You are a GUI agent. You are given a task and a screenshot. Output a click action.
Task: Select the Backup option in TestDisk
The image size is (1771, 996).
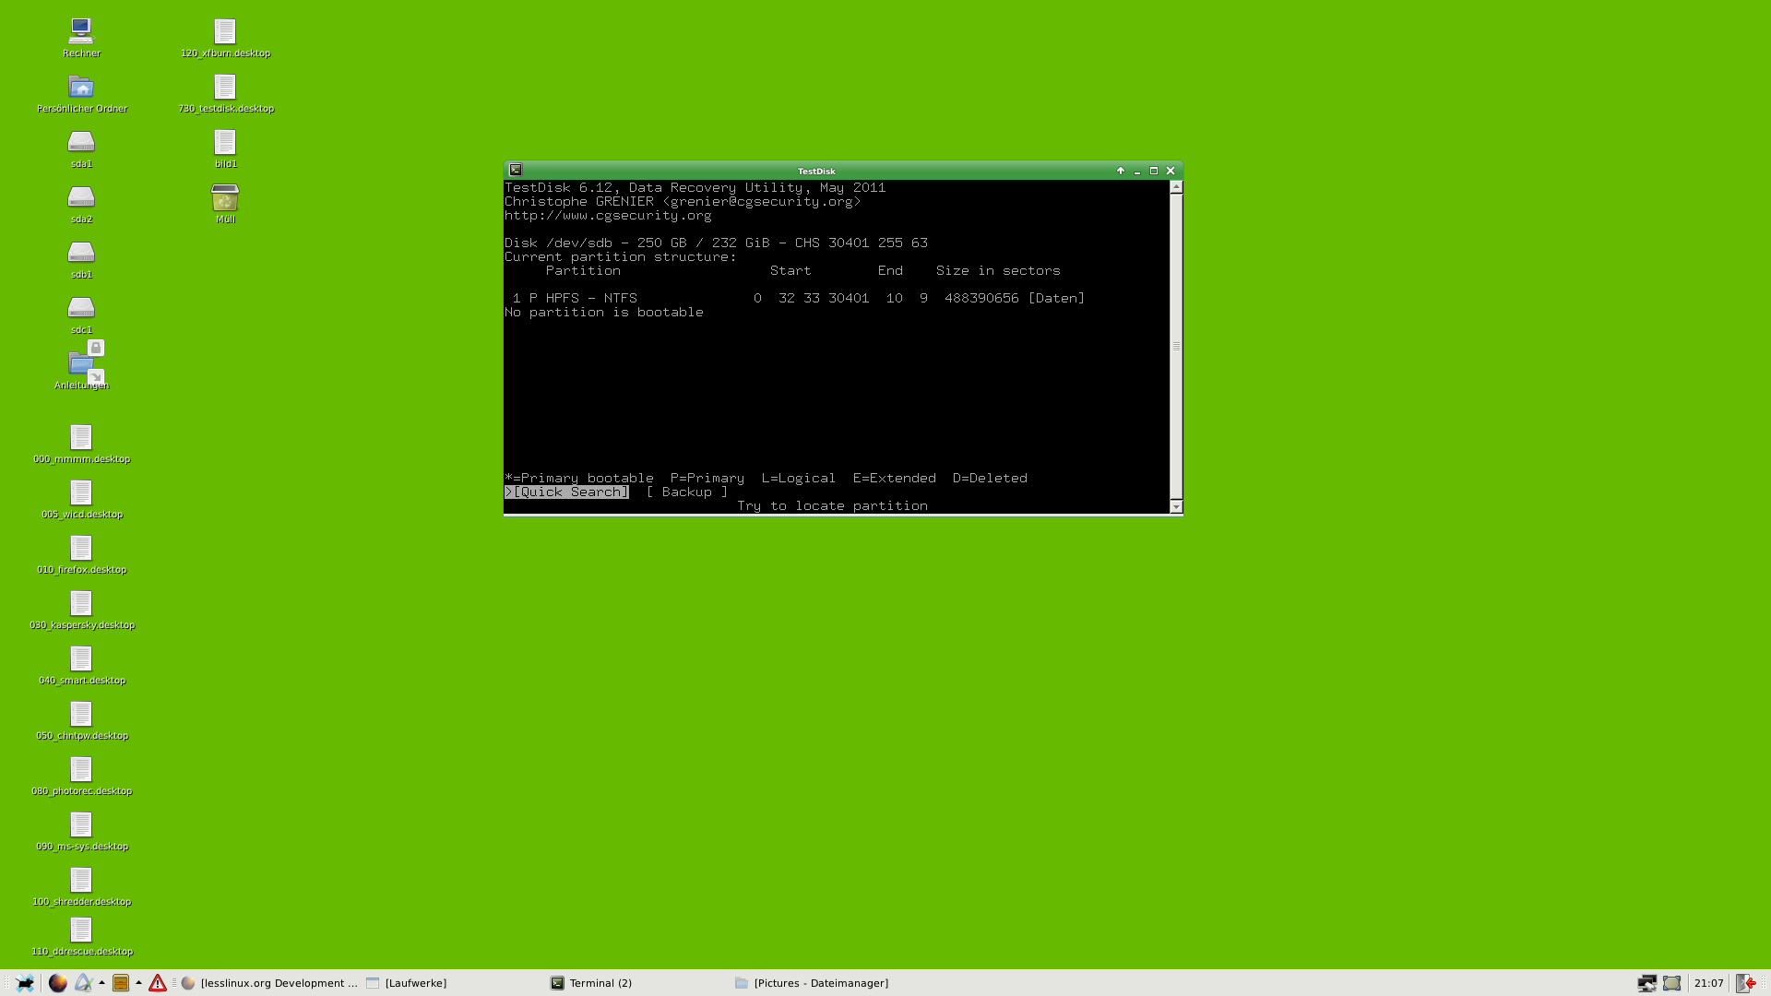pyautogui.click(x=686, y=492)
